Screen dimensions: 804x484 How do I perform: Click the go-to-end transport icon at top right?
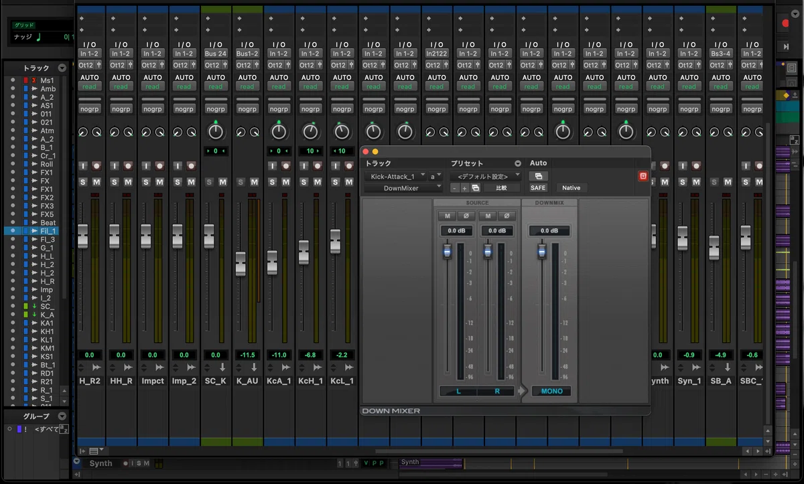tap(785, 46)
